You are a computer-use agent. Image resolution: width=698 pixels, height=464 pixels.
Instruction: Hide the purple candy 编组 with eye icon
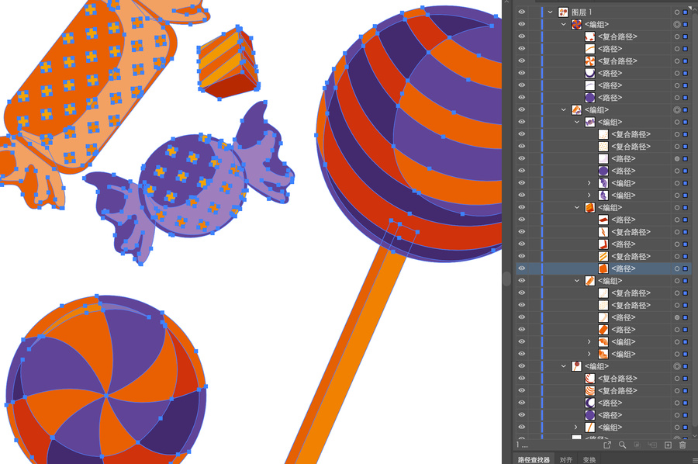tap(522, 122)
